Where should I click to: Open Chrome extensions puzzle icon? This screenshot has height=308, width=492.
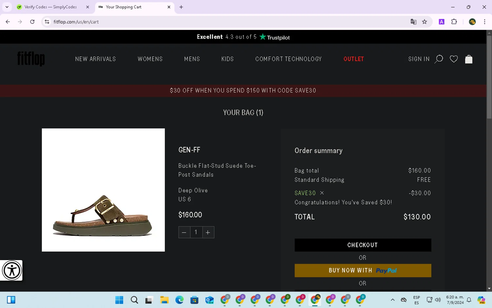click(454, 22)
